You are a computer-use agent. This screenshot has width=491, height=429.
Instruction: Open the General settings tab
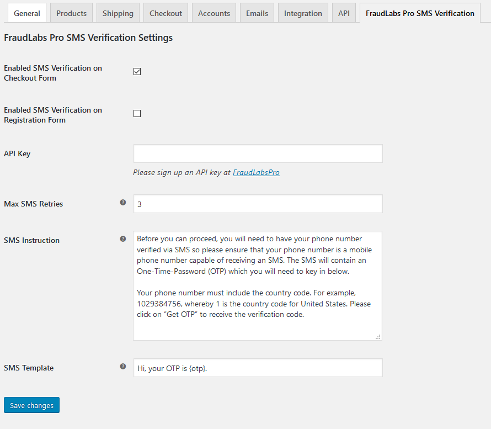point(27,13)
